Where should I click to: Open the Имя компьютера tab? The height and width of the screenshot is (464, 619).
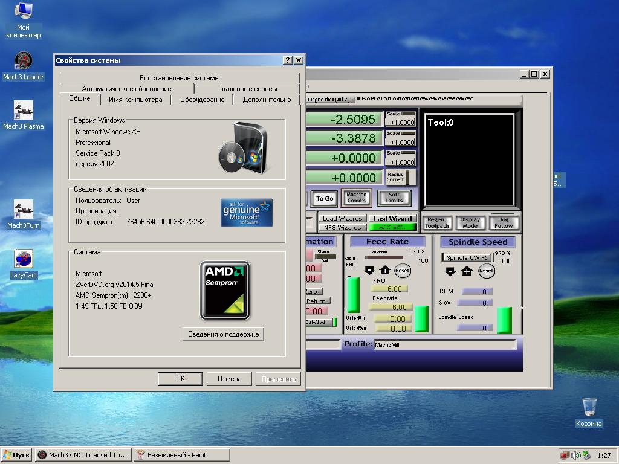[135, 100]
